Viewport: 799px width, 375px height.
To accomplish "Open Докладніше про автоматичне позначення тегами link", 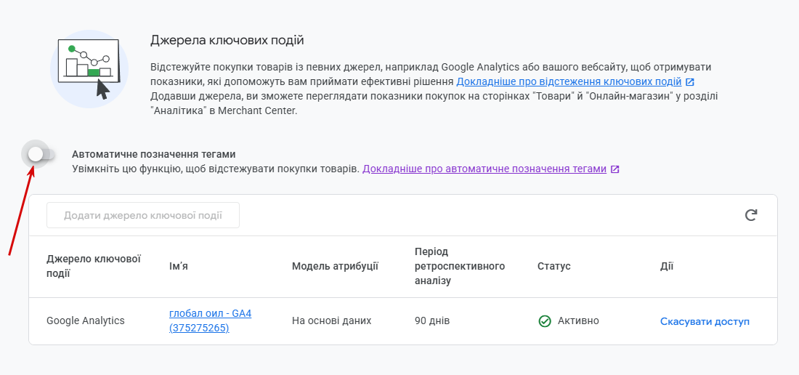I will [x=484, y=169].
